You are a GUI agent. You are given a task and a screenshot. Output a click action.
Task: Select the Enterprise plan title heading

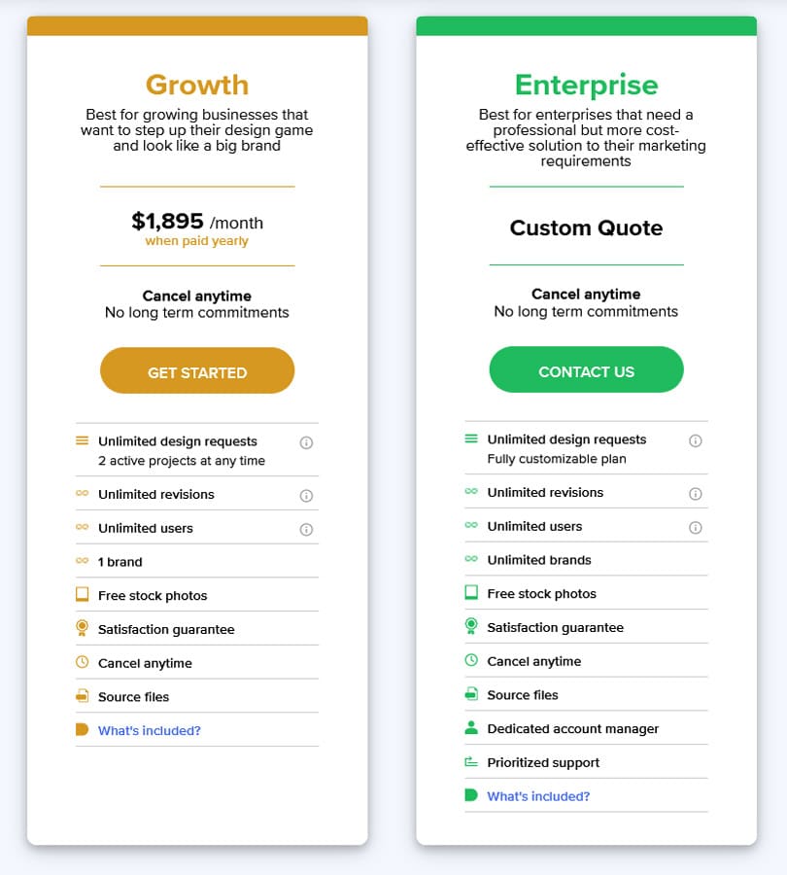(586, 85)
